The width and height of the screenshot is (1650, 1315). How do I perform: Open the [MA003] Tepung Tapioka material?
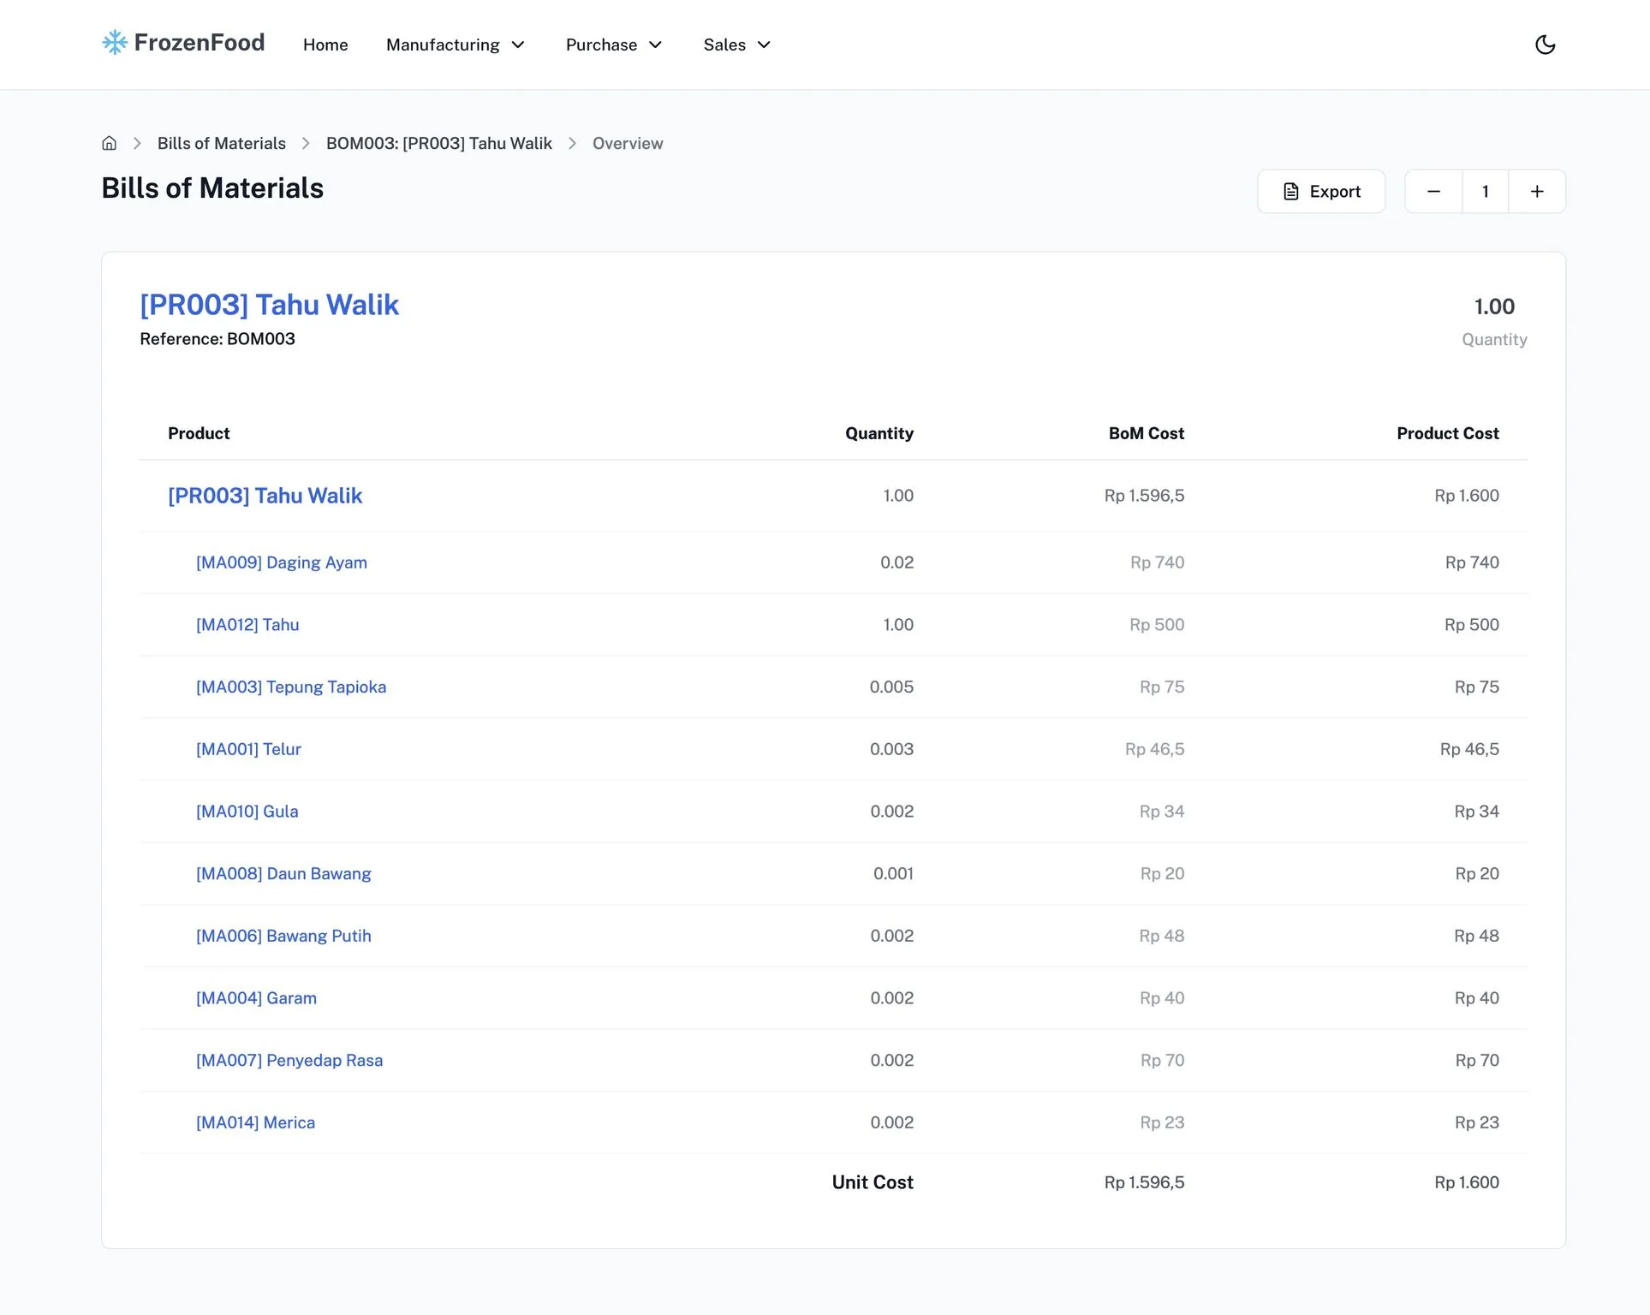click(x=291, y=687)
